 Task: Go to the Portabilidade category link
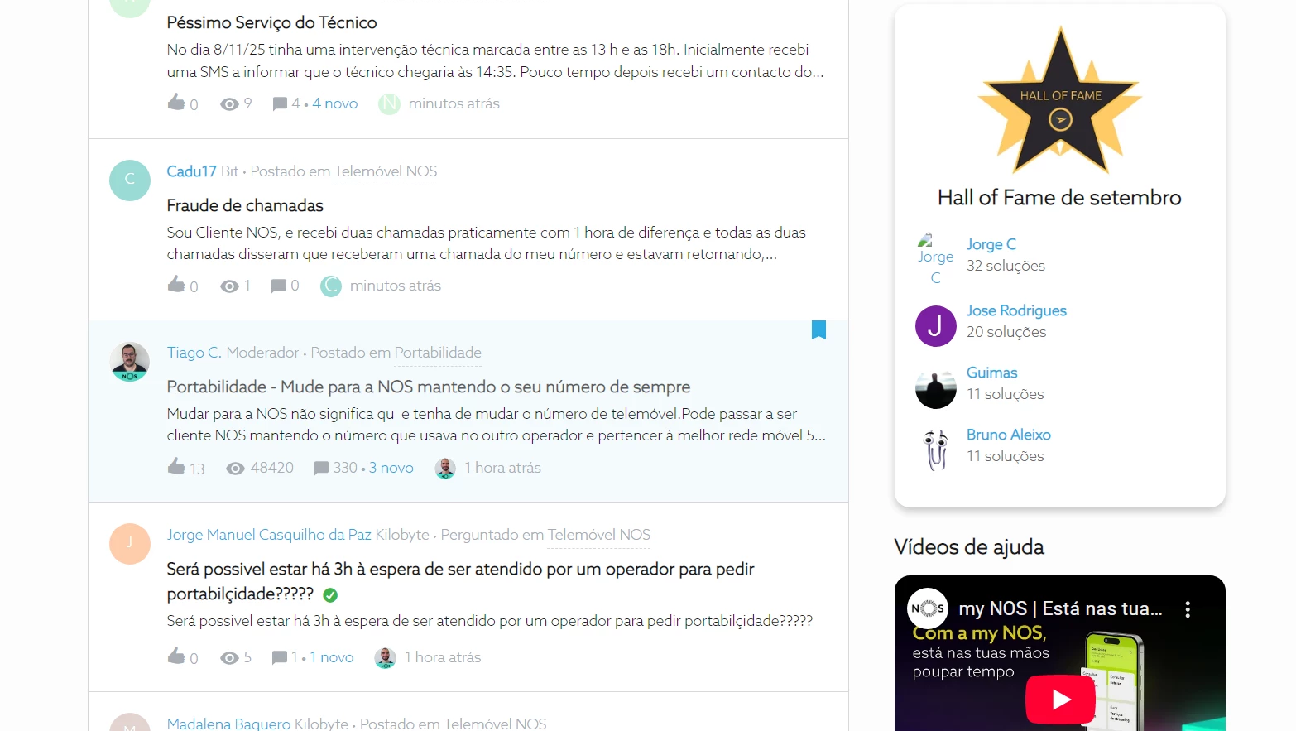438,353
